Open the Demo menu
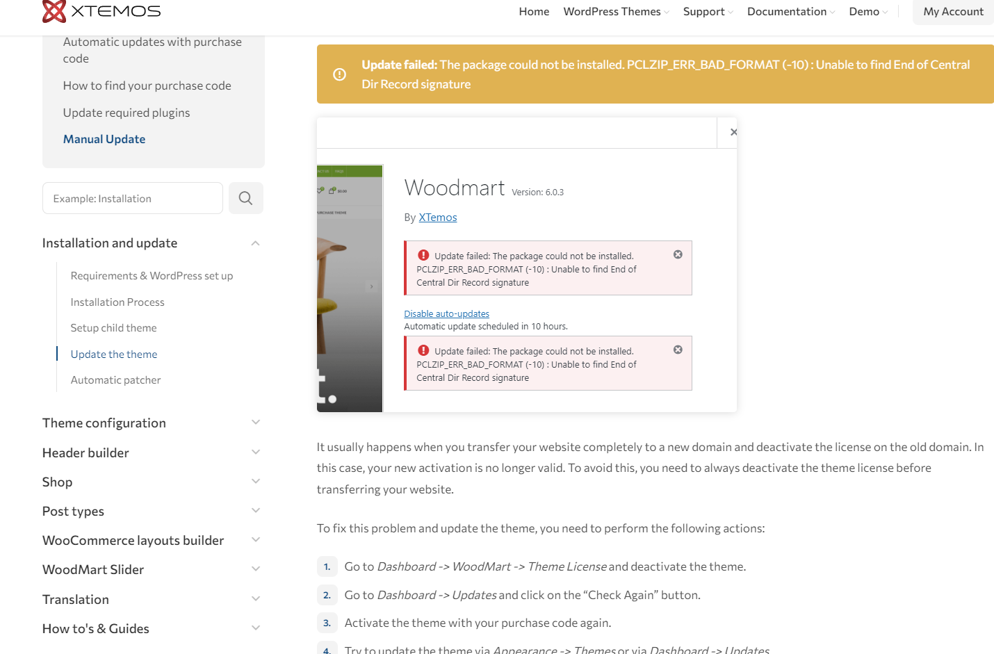 click(x=868, y=11)
